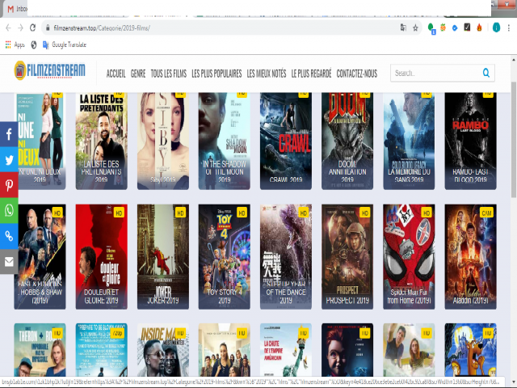Share on Facebook via sidebar icon
Viewport: 517px width, 388px height.
pos(9,134)
